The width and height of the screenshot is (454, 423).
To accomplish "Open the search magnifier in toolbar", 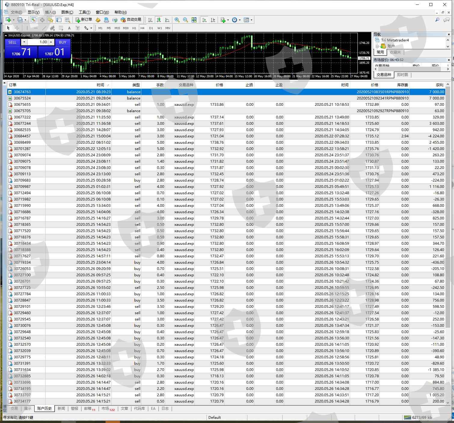I will tap(437, 20).
